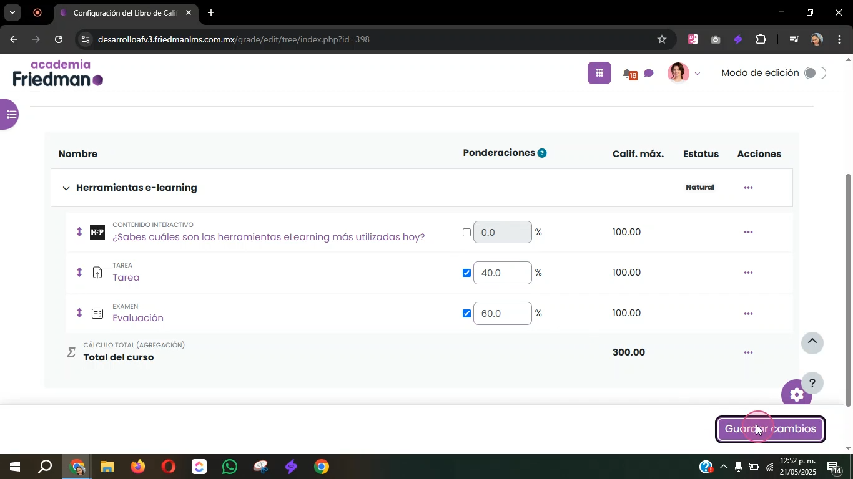Click the 300.00 total max grade
The width and height of the screenshot is (853, 479).
click(629, 352)
